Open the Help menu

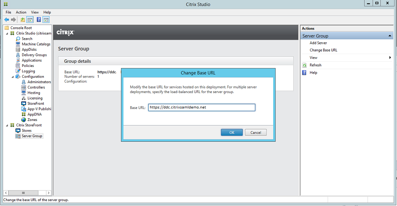(47, 12)
